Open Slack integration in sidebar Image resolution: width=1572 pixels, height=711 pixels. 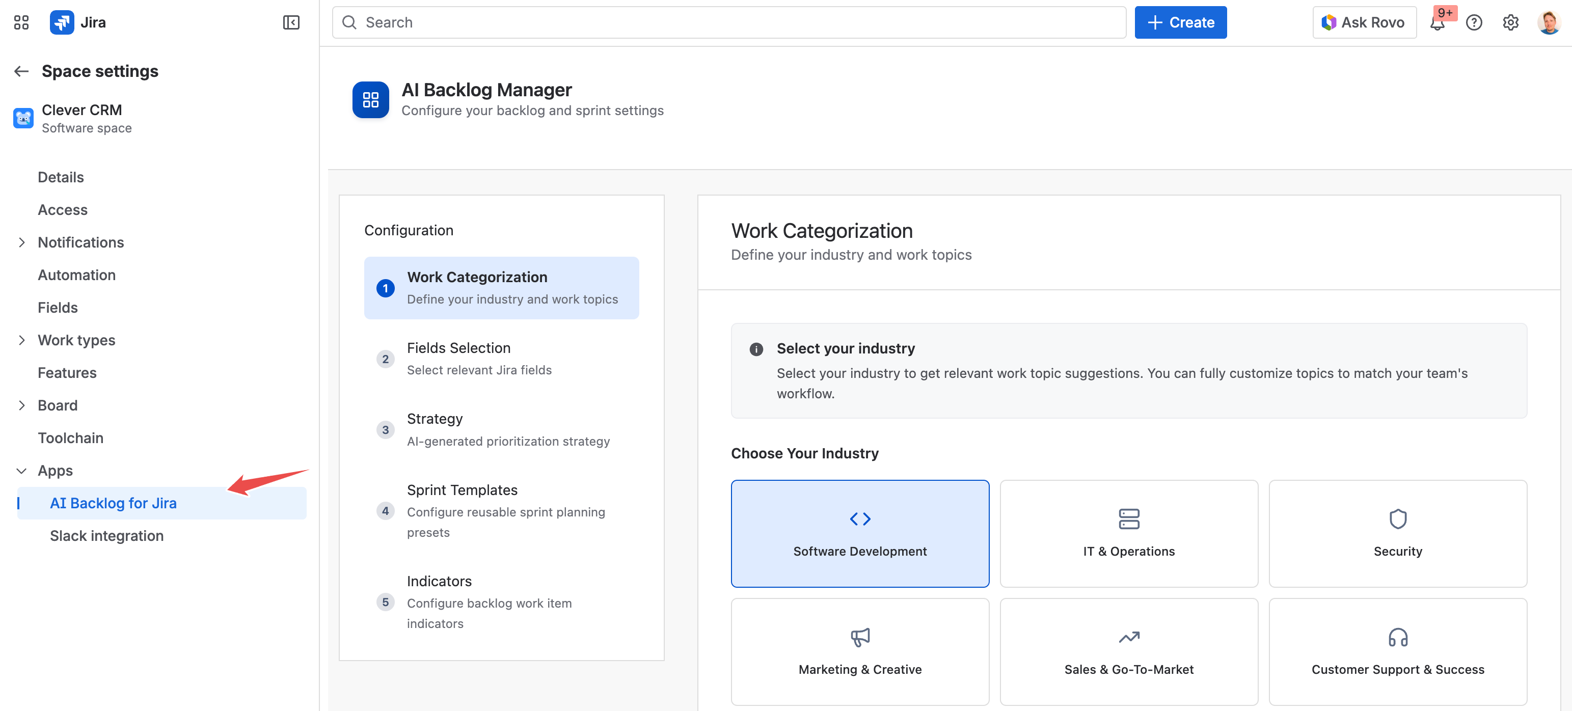[x=107, y=535]
